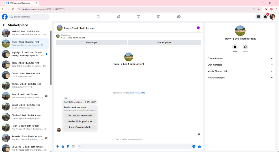The width and height of the screenshot is (279, 152).
Task: Follow the View buyer profile link
Action: coord(137,93)
